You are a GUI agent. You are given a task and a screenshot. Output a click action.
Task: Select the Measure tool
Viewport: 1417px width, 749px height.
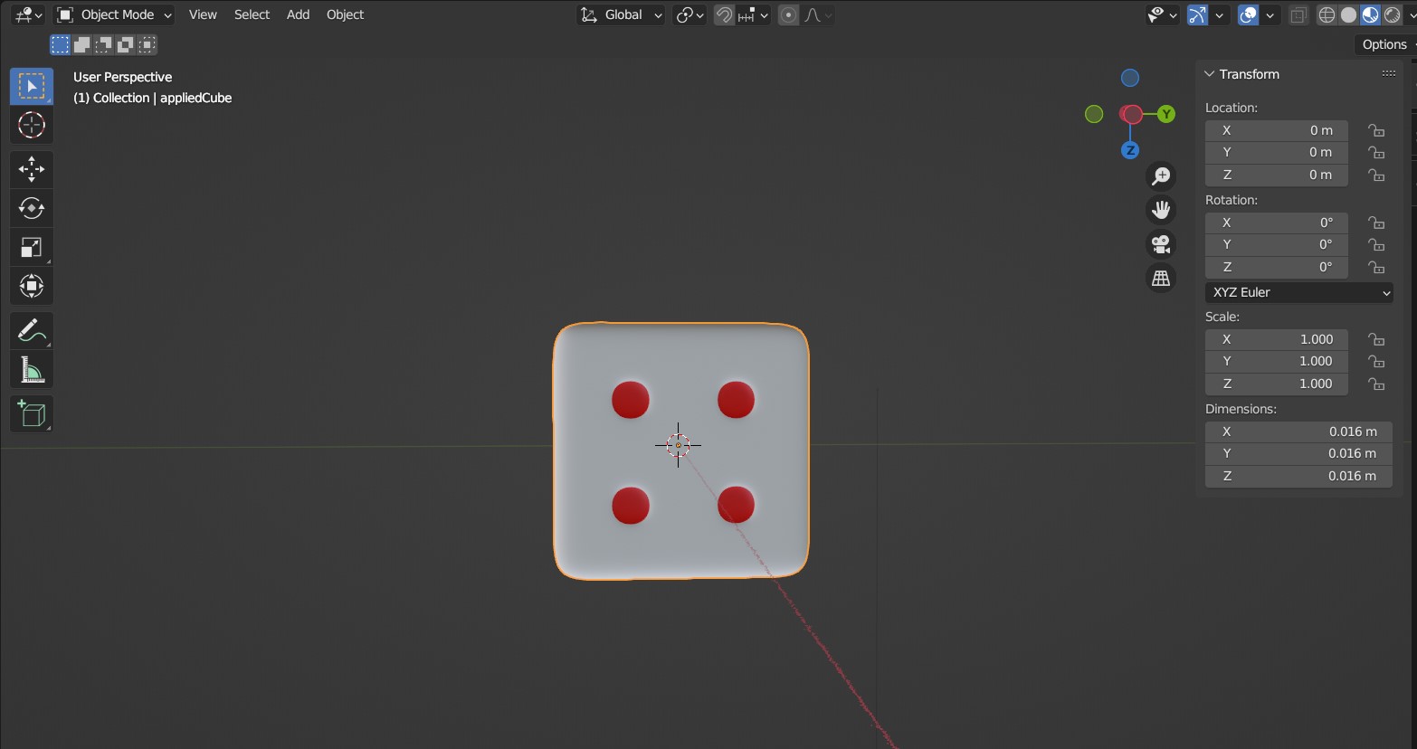point(31,368)
